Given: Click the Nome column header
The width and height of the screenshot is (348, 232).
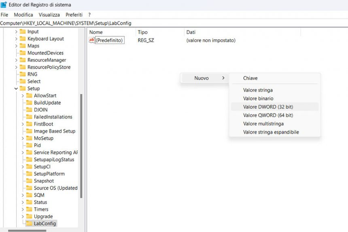Looking at the screenshot, I should [111, 32].
